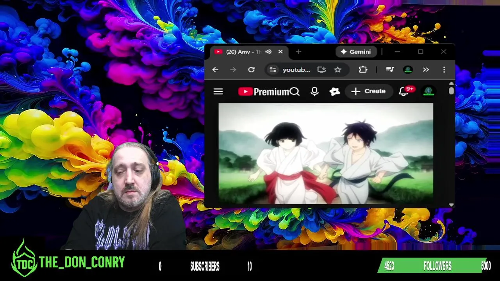Open YouTube search magnifier
This screenshot has width=500, height=281.
click(x=295, y=91)
